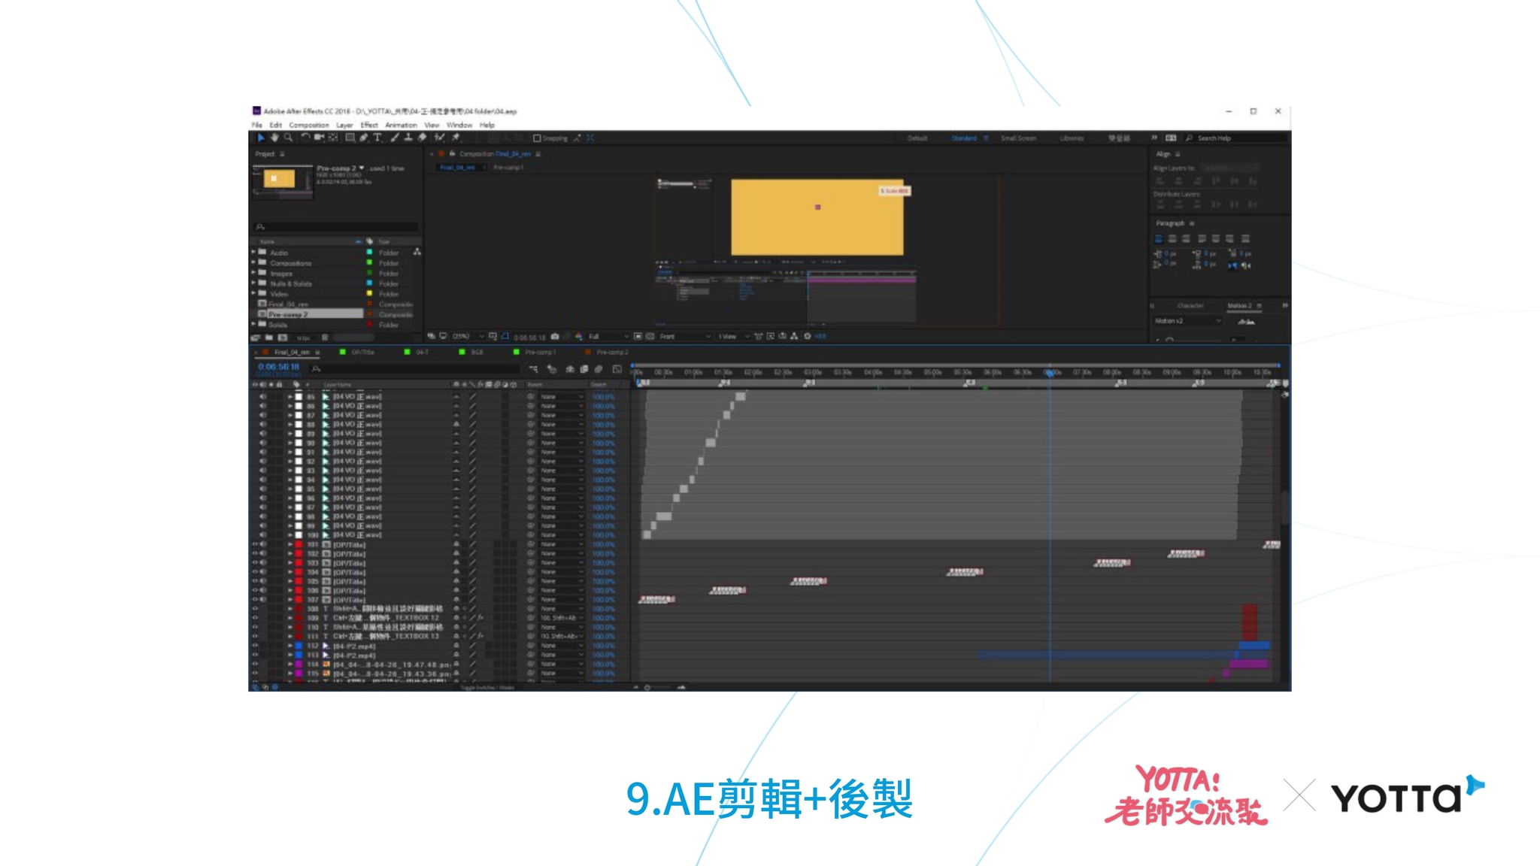Expand the Nulls & Solids folder

coord(253,283)
